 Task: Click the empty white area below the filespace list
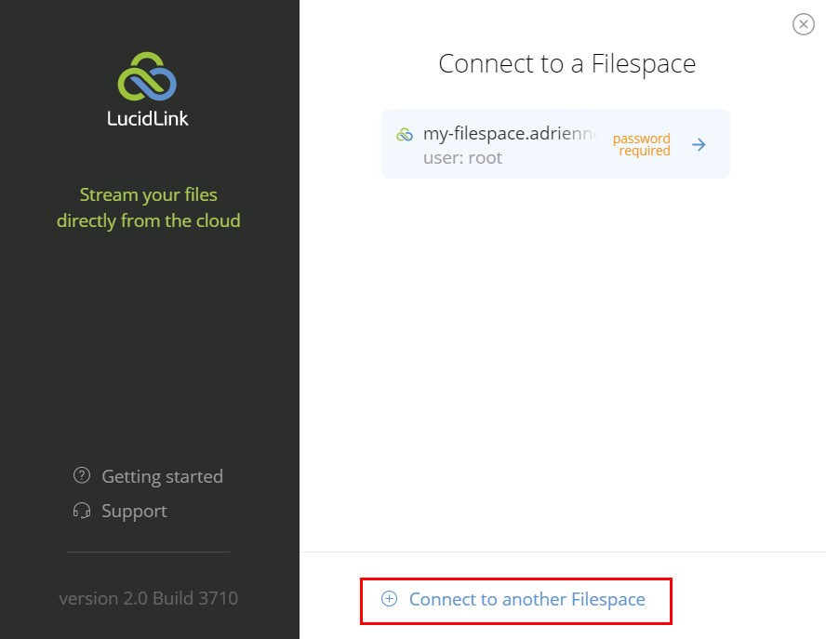[x=562, y=363]
